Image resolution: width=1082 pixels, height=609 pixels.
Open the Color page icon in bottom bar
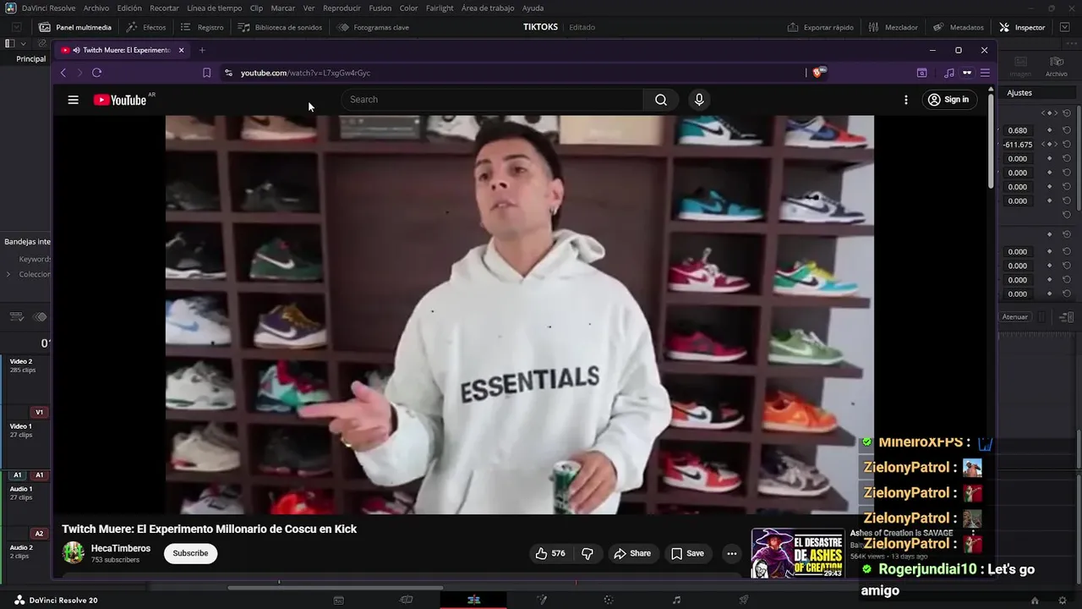click(x=608, y=600)
